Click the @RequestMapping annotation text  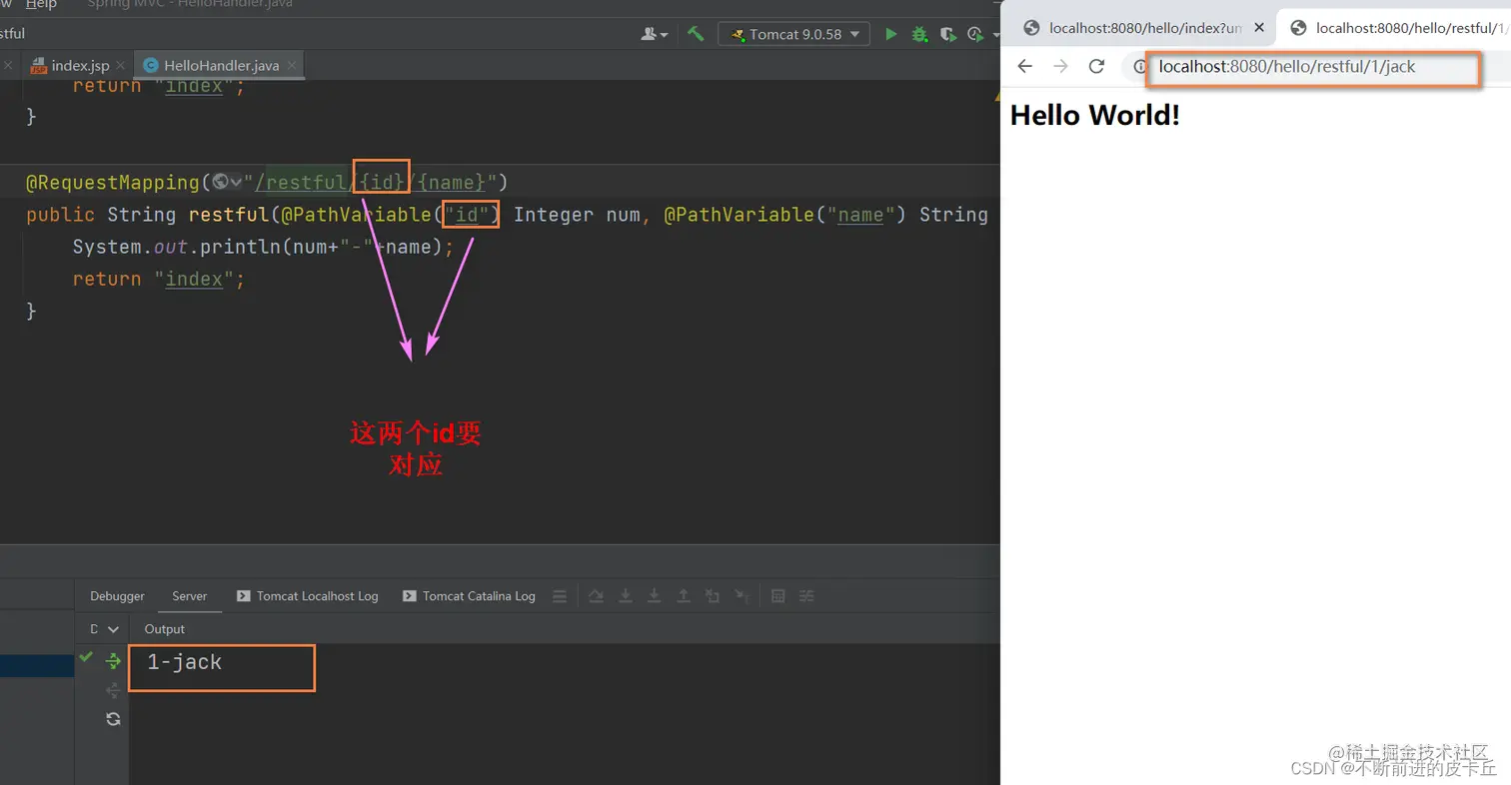113,183
